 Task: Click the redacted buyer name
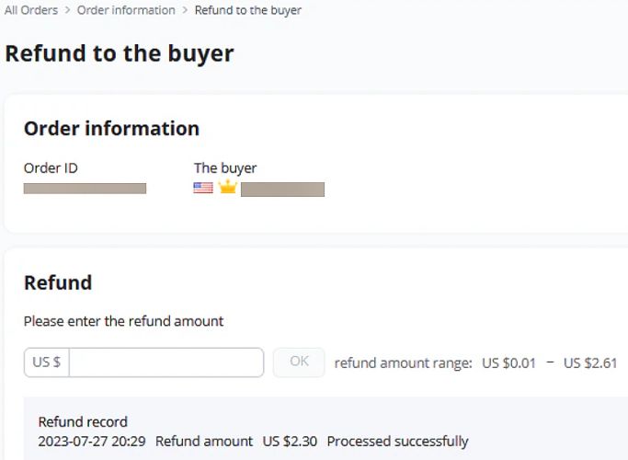[283, 190]
